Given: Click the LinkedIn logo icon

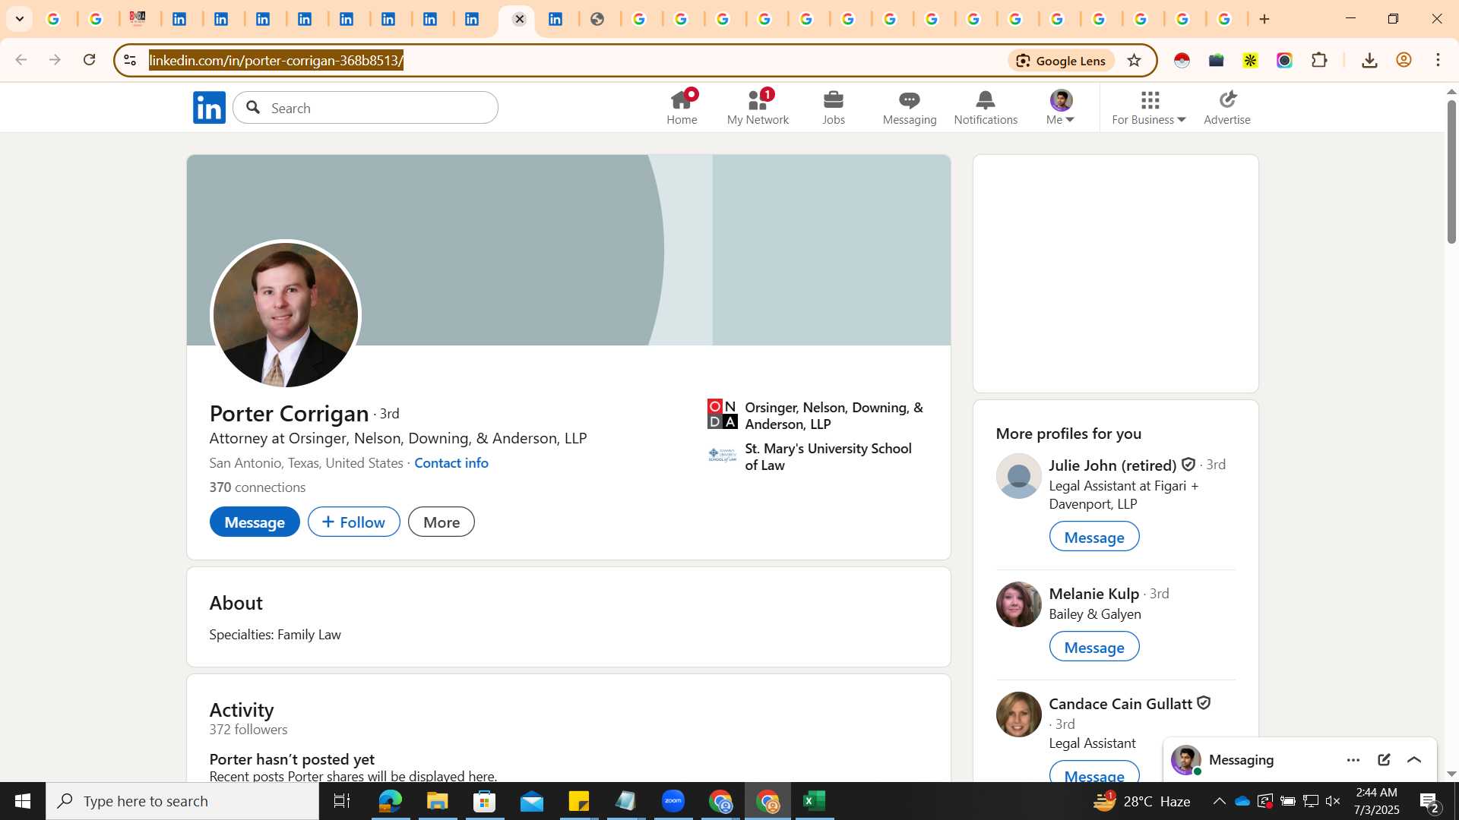Looking at the screenshot, I should 209,107.
